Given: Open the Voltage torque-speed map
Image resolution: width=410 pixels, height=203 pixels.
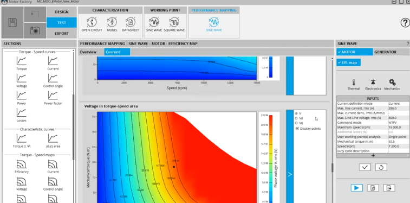Looking at the screenshot, I should click(x=22, y=184).
